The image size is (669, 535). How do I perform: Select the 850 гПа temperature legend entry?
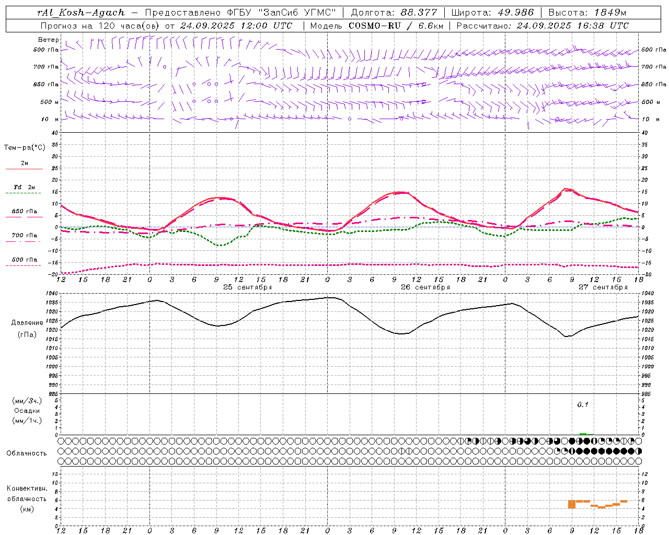pyautogui.click(x=24, y=212)
